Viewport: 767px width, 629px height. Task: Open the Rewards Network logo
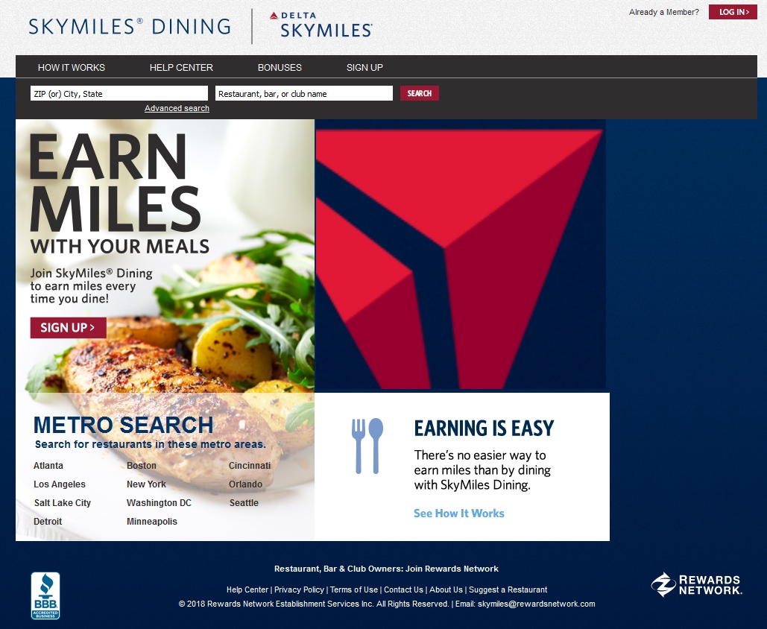[x=696, y=585]
